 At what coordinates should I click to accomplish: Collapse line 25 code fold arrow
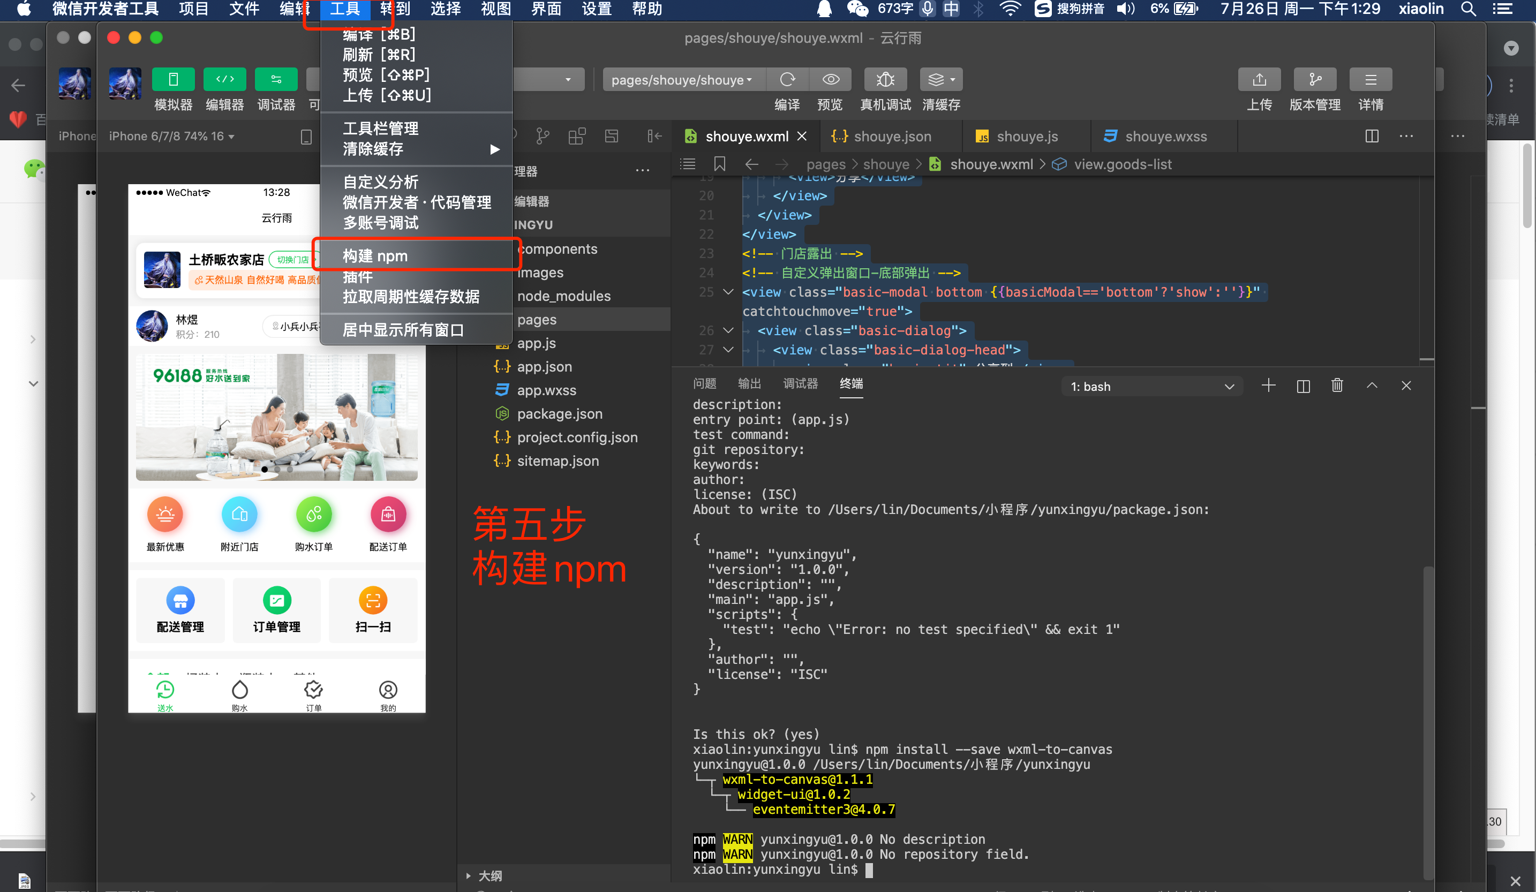click(x=728, y=292)
